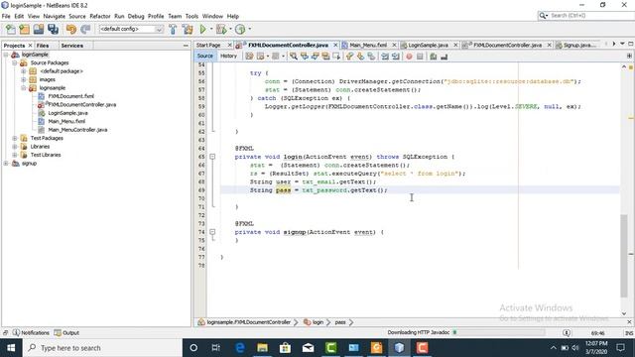Image resolution: width=635 pixels, height=357 pixels.
Task: Open the Navigate menu
Action: (54, 16)
